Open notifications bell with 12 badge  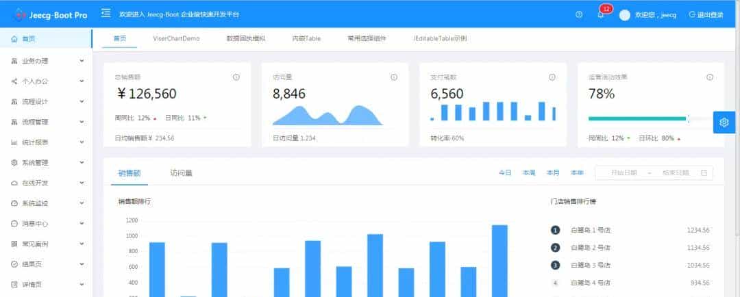[601, 14]
